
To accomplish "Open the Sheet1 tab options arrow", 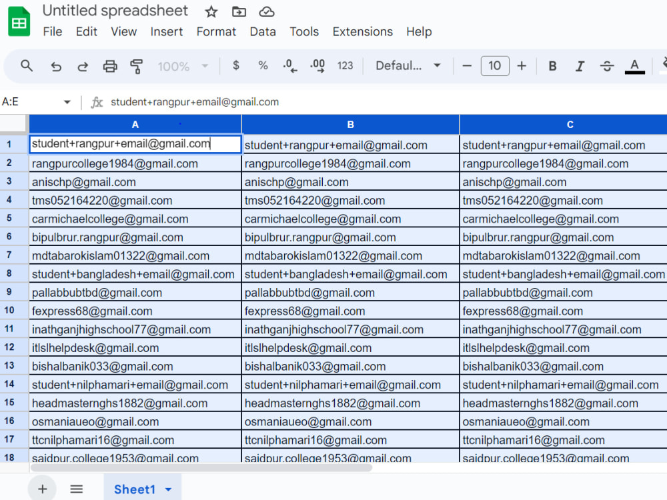I will [168, 489].
